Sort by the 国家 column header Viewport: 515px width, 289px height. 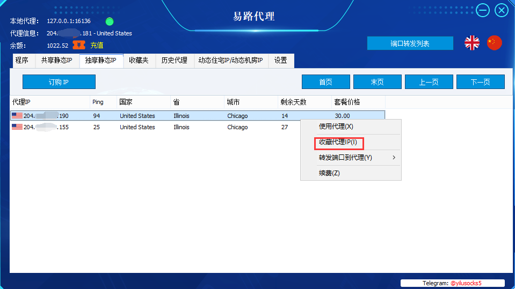143,102
